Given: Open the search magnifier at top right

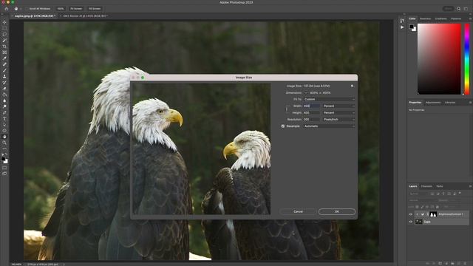Looking at the screenshot, I should click(x=459, y=9).
